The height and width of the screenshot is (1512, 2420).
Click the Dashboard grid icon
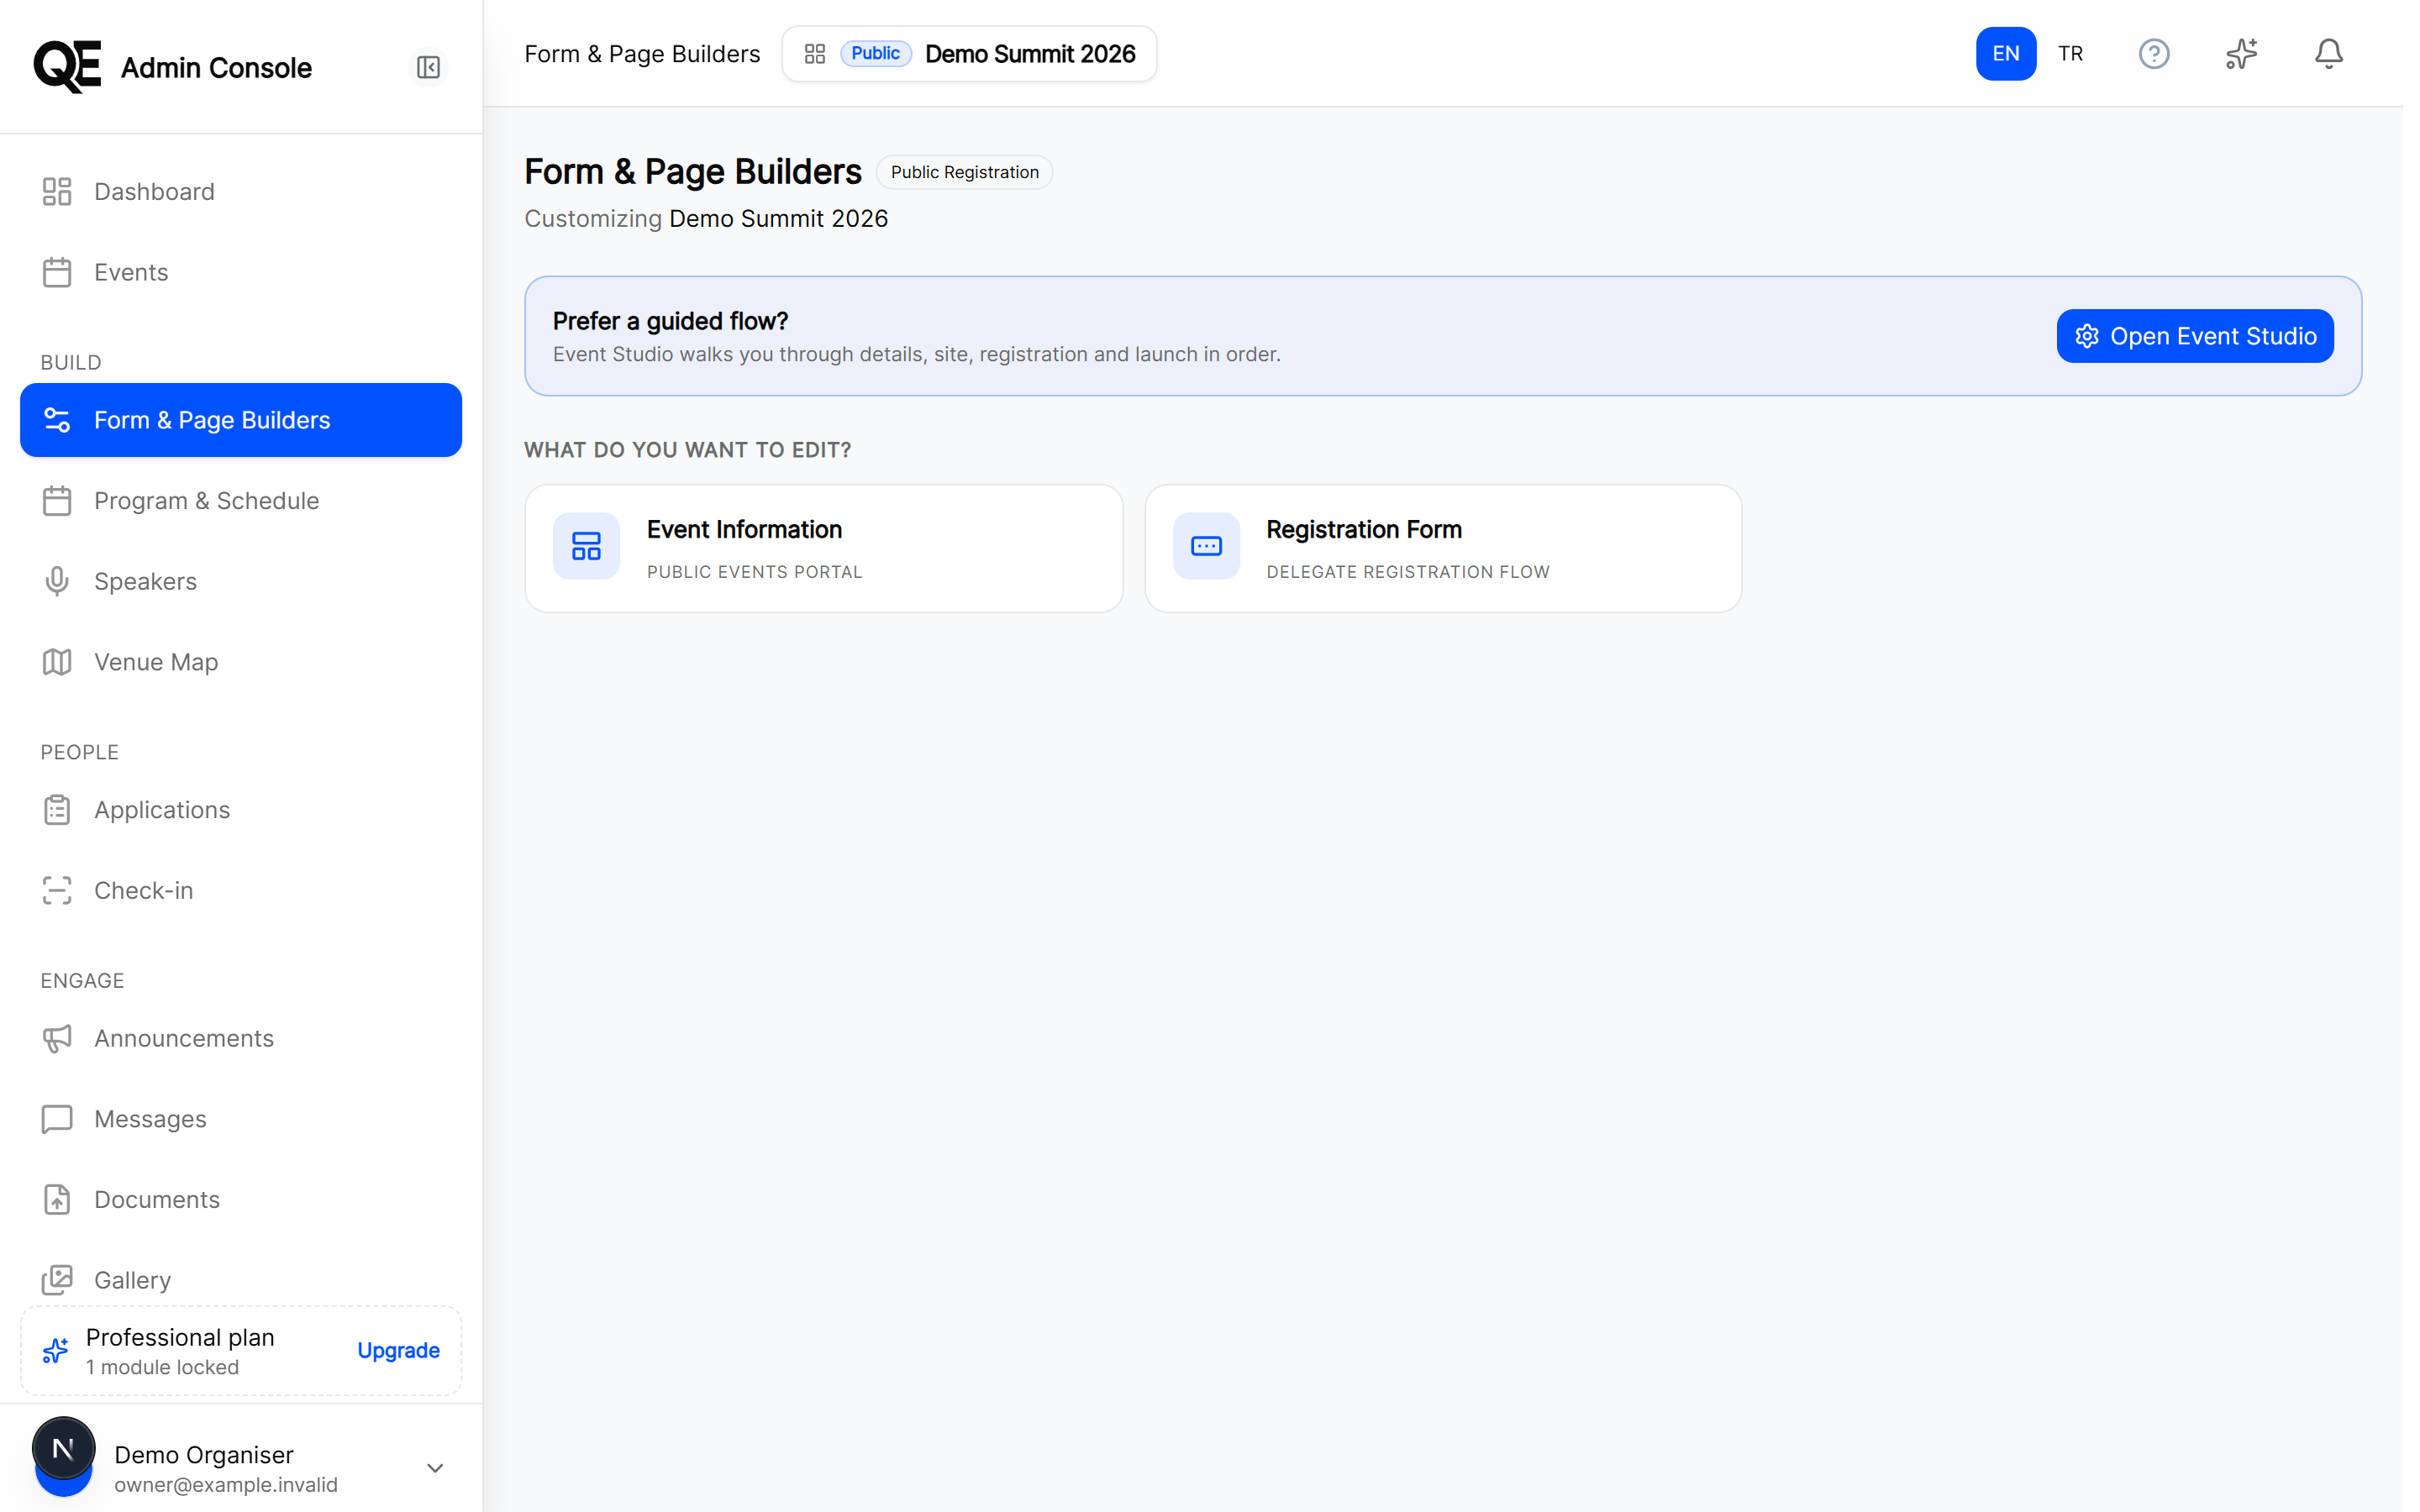57,192
